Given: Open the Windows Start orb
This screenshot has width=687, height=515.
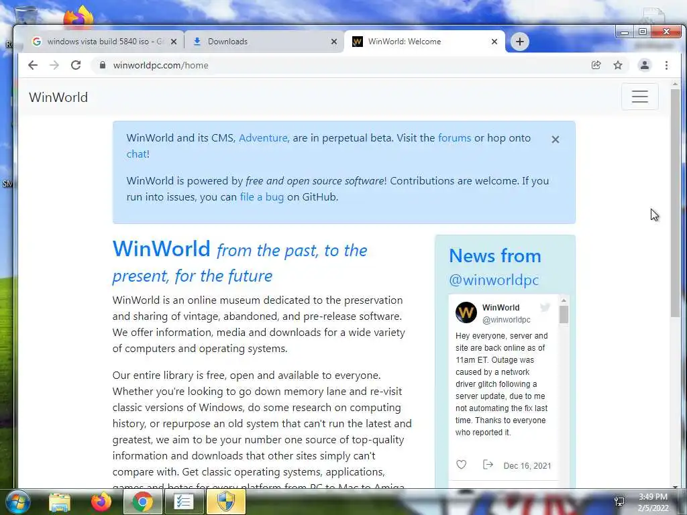Looking at the screenshot, I should click(x=17, y=502).
